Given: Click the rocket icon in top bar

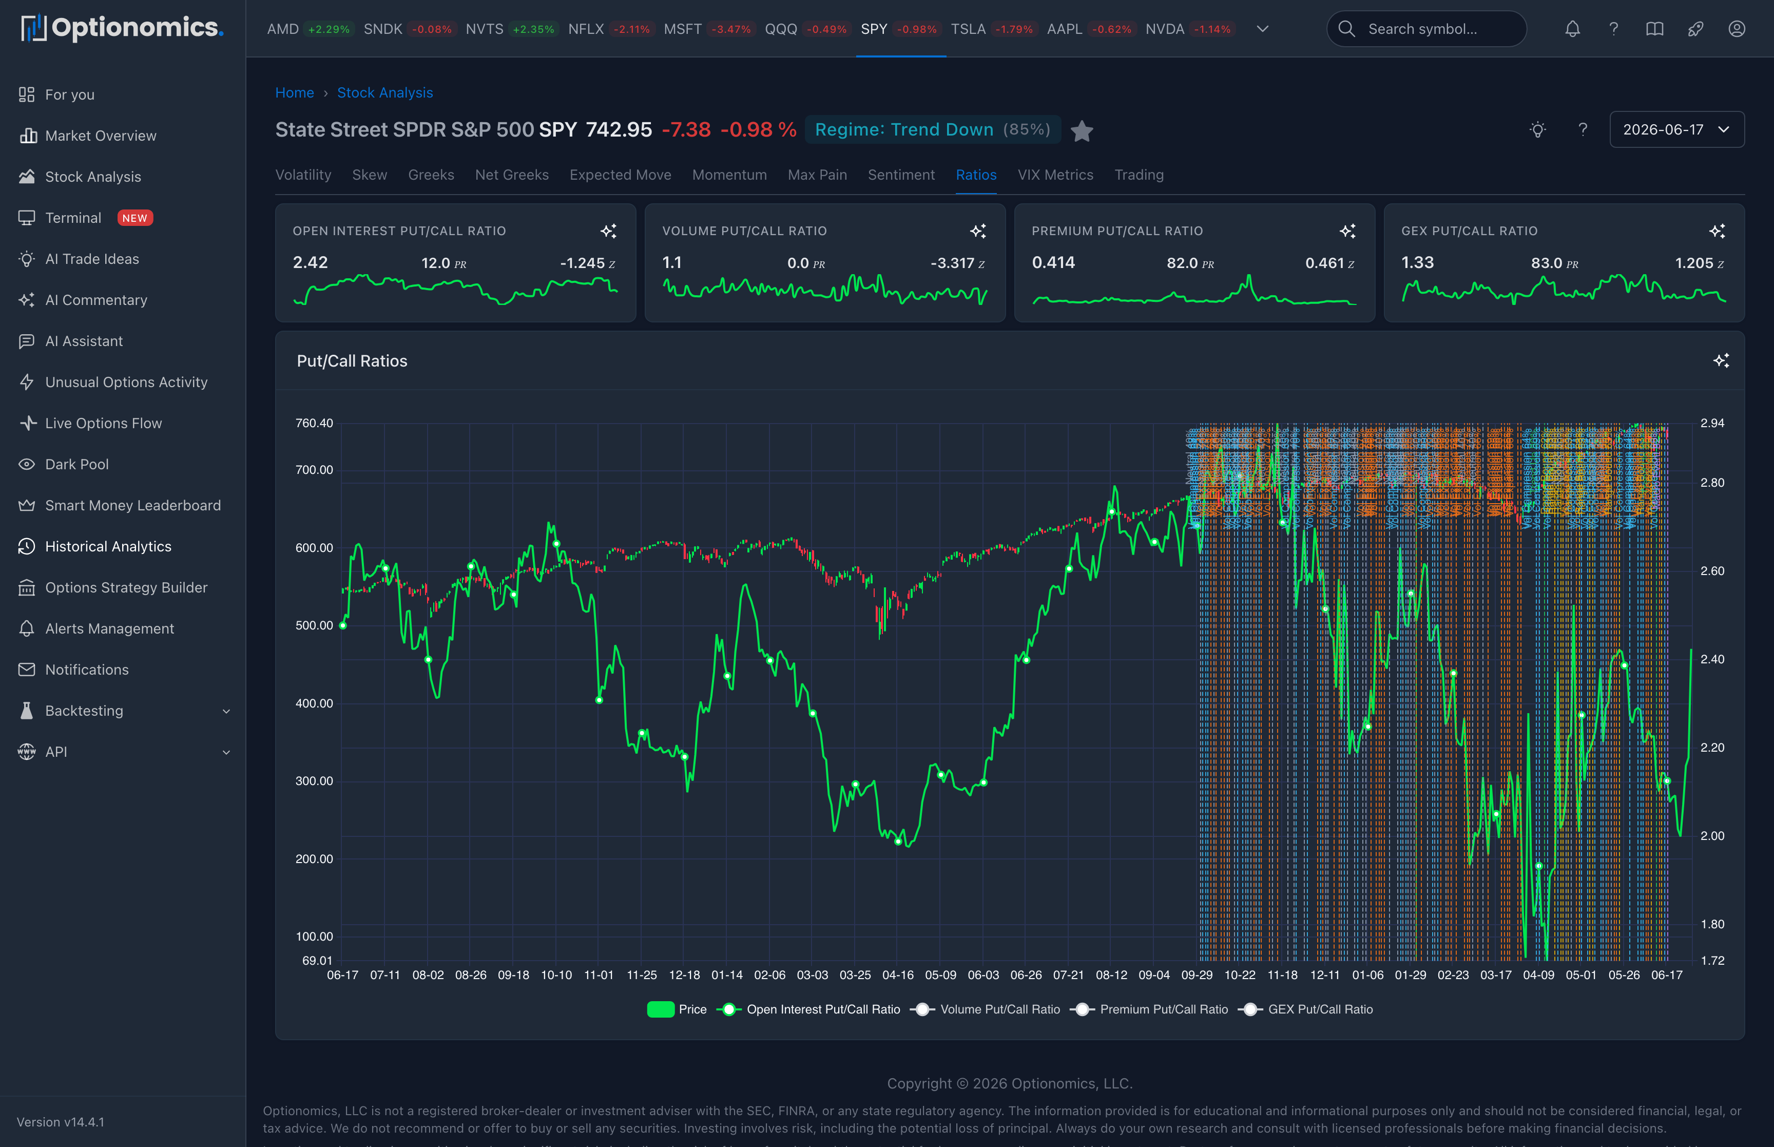Looking at the screenshot, I should tap(1695, 29).
